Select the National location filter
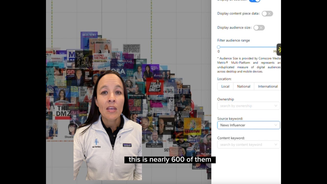This screenshot has height=184, width=327. click(x=243, y=86)
